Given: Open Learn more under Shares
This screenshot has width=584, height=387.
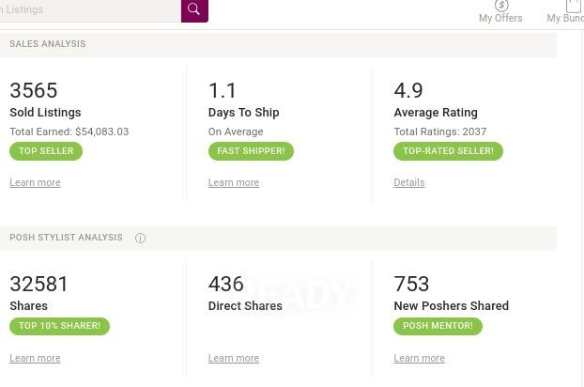Looking at the screenshot, I should [x=35, y=359].
